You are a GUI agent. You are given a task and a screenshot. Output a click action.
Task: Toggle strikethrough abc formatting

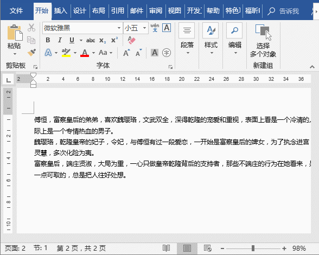[91, 40]
